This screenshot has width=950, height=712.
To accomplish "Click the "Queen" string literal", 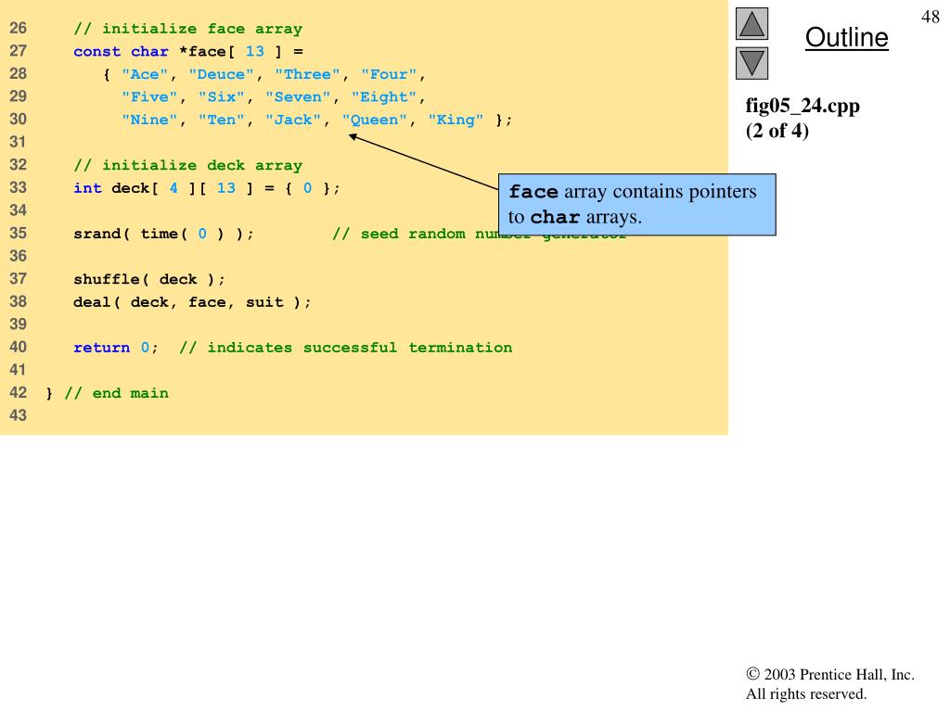I will 375,120.
